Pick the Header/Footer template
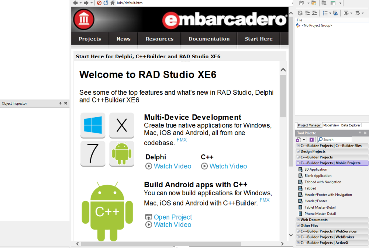The height and width of the screenshot is (248, 369). click(315, 201)
